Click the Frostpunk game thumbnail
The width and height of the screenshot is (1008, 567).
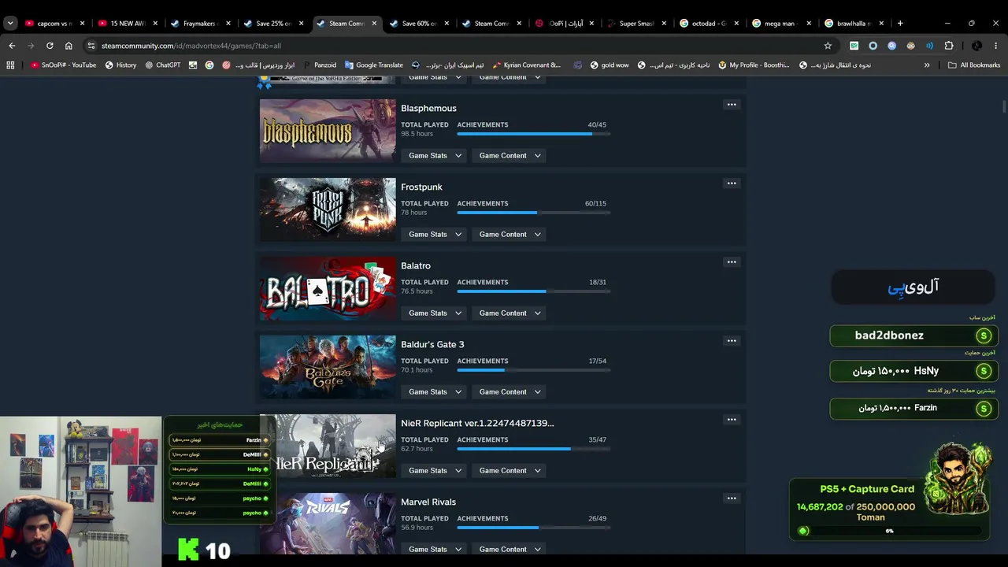(x=328, y=209)
